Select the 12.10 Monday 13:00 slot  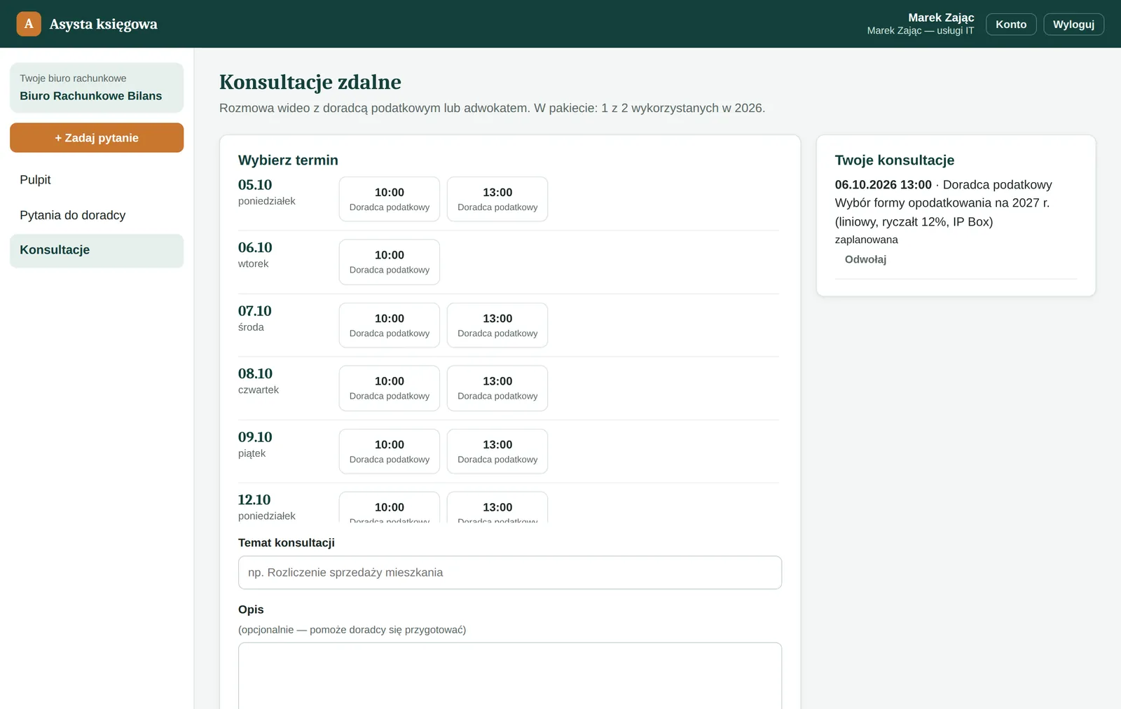click(497, 508)
